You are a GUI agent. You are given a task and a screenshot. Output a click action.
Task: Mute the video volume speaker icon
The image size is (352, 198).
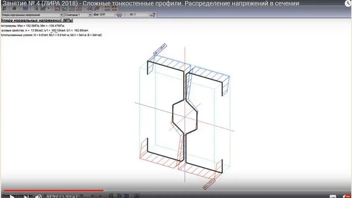38,197
